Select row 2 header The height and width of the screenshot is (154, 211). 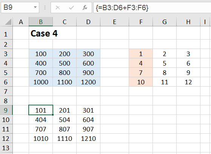tap(6, 44)
